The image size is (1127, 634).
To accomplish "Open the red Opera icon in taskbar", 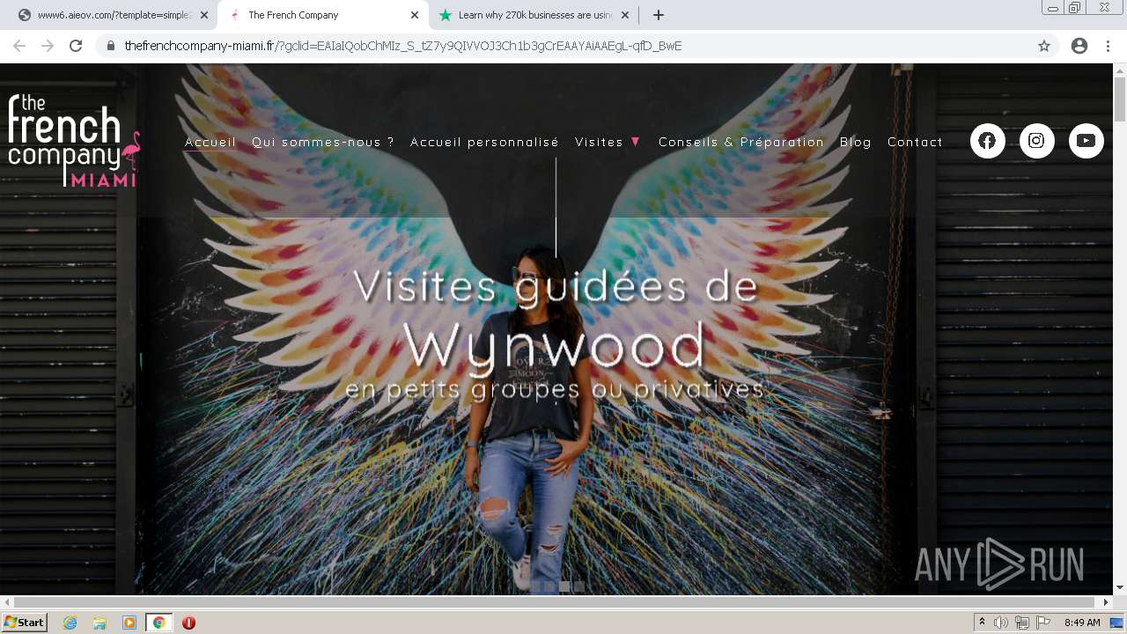I will [188, 623].
